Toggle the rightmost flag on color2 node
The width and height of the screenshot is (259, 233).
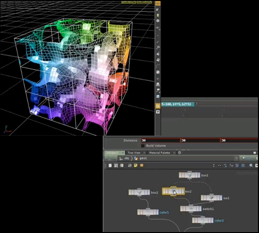(x=212, y=220)
